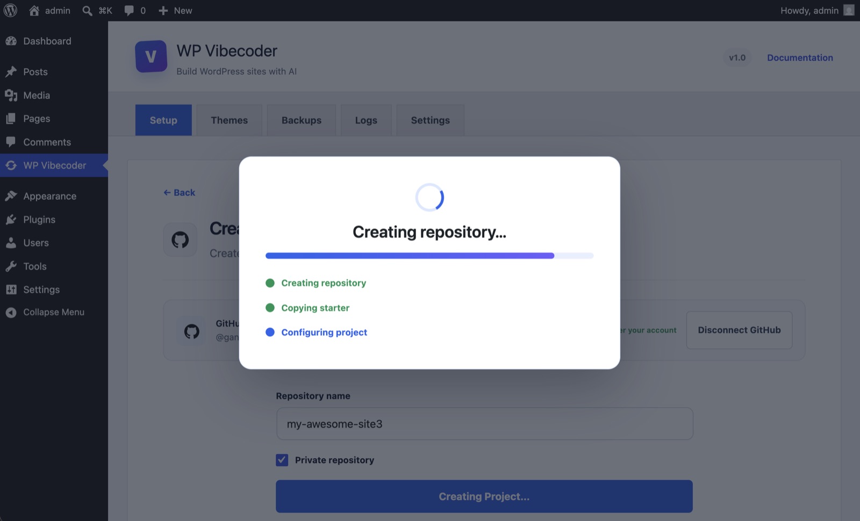
Task: Click the admin avatar icon
Action: [849, 10]
